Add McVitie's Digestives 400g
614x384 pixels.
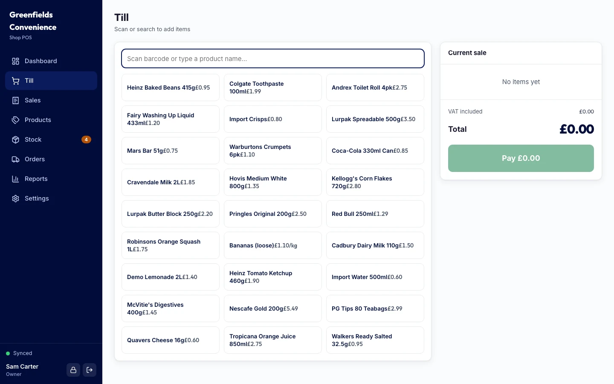coord(171,308)
